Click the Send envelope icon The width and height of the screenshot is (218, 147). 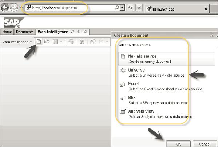(x=101, y=41)
